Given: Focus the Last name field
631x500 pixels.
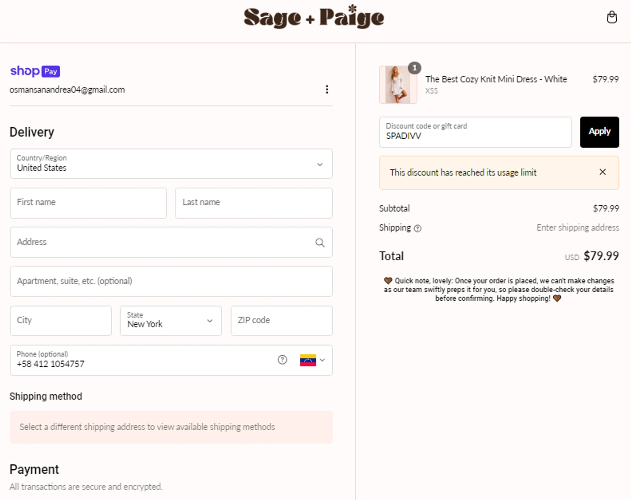Looking at the screenshot, I should click(254, 203).
